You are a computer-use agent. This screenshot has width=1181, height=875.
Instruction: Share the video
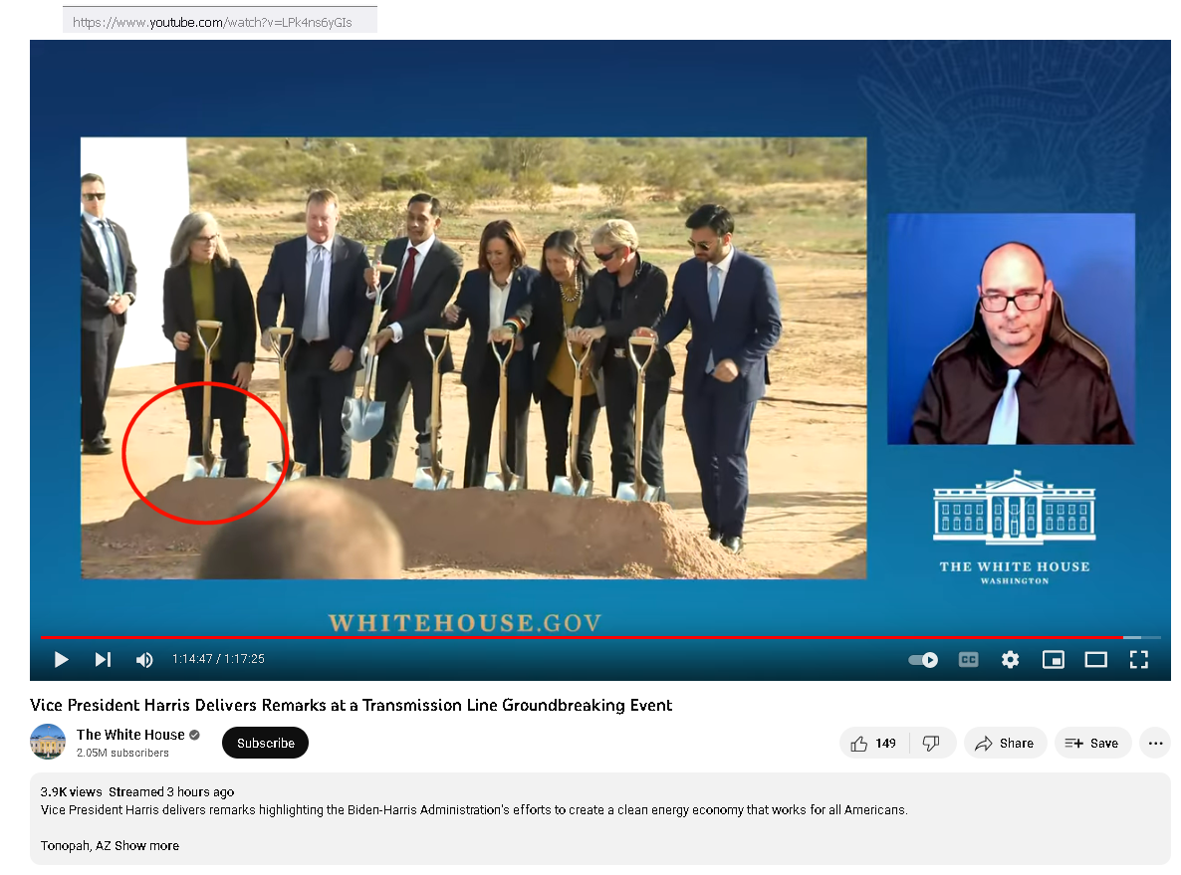[1005, 744]
